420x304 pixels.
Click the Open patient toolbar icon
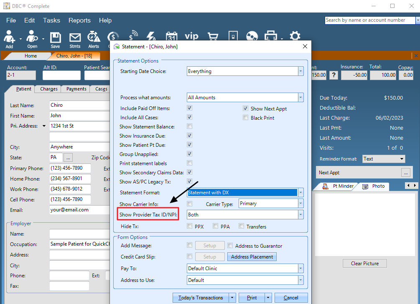(x=32, y=38)
